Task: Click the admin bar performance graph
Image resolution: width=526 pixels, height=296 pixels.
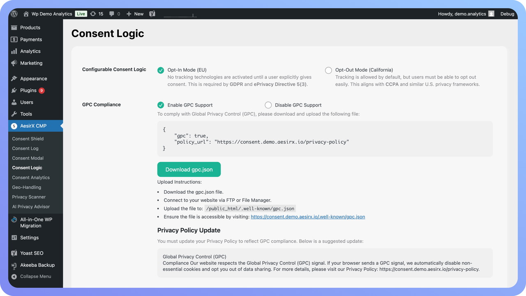Action: (x=180, y=15)
